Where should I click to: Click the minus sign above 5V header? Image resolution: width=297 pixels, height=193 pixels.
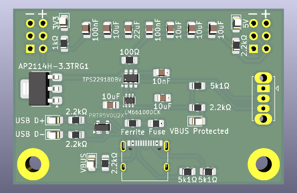click(253, 14)
